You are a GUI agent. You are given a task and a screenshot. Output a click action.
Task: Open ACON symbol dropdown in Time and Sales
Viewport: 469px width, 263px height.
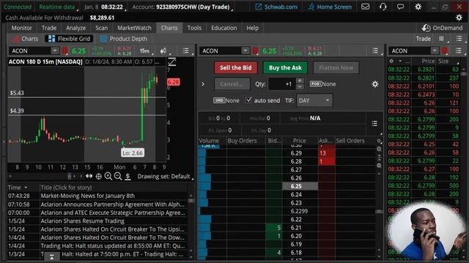(x=435, y=50)
